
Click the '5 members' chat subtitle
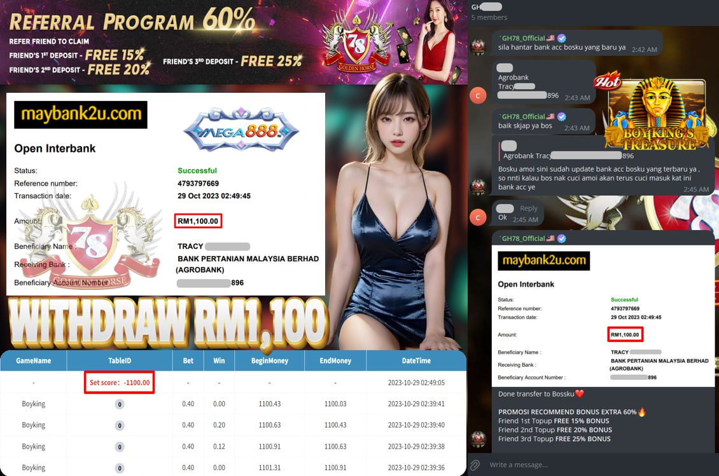[489, 17]
